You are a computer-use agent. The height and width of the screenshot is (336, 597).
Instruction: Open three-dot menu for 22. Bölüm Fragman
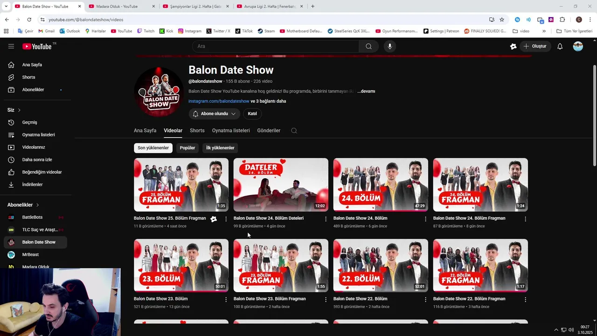(525, 300)
